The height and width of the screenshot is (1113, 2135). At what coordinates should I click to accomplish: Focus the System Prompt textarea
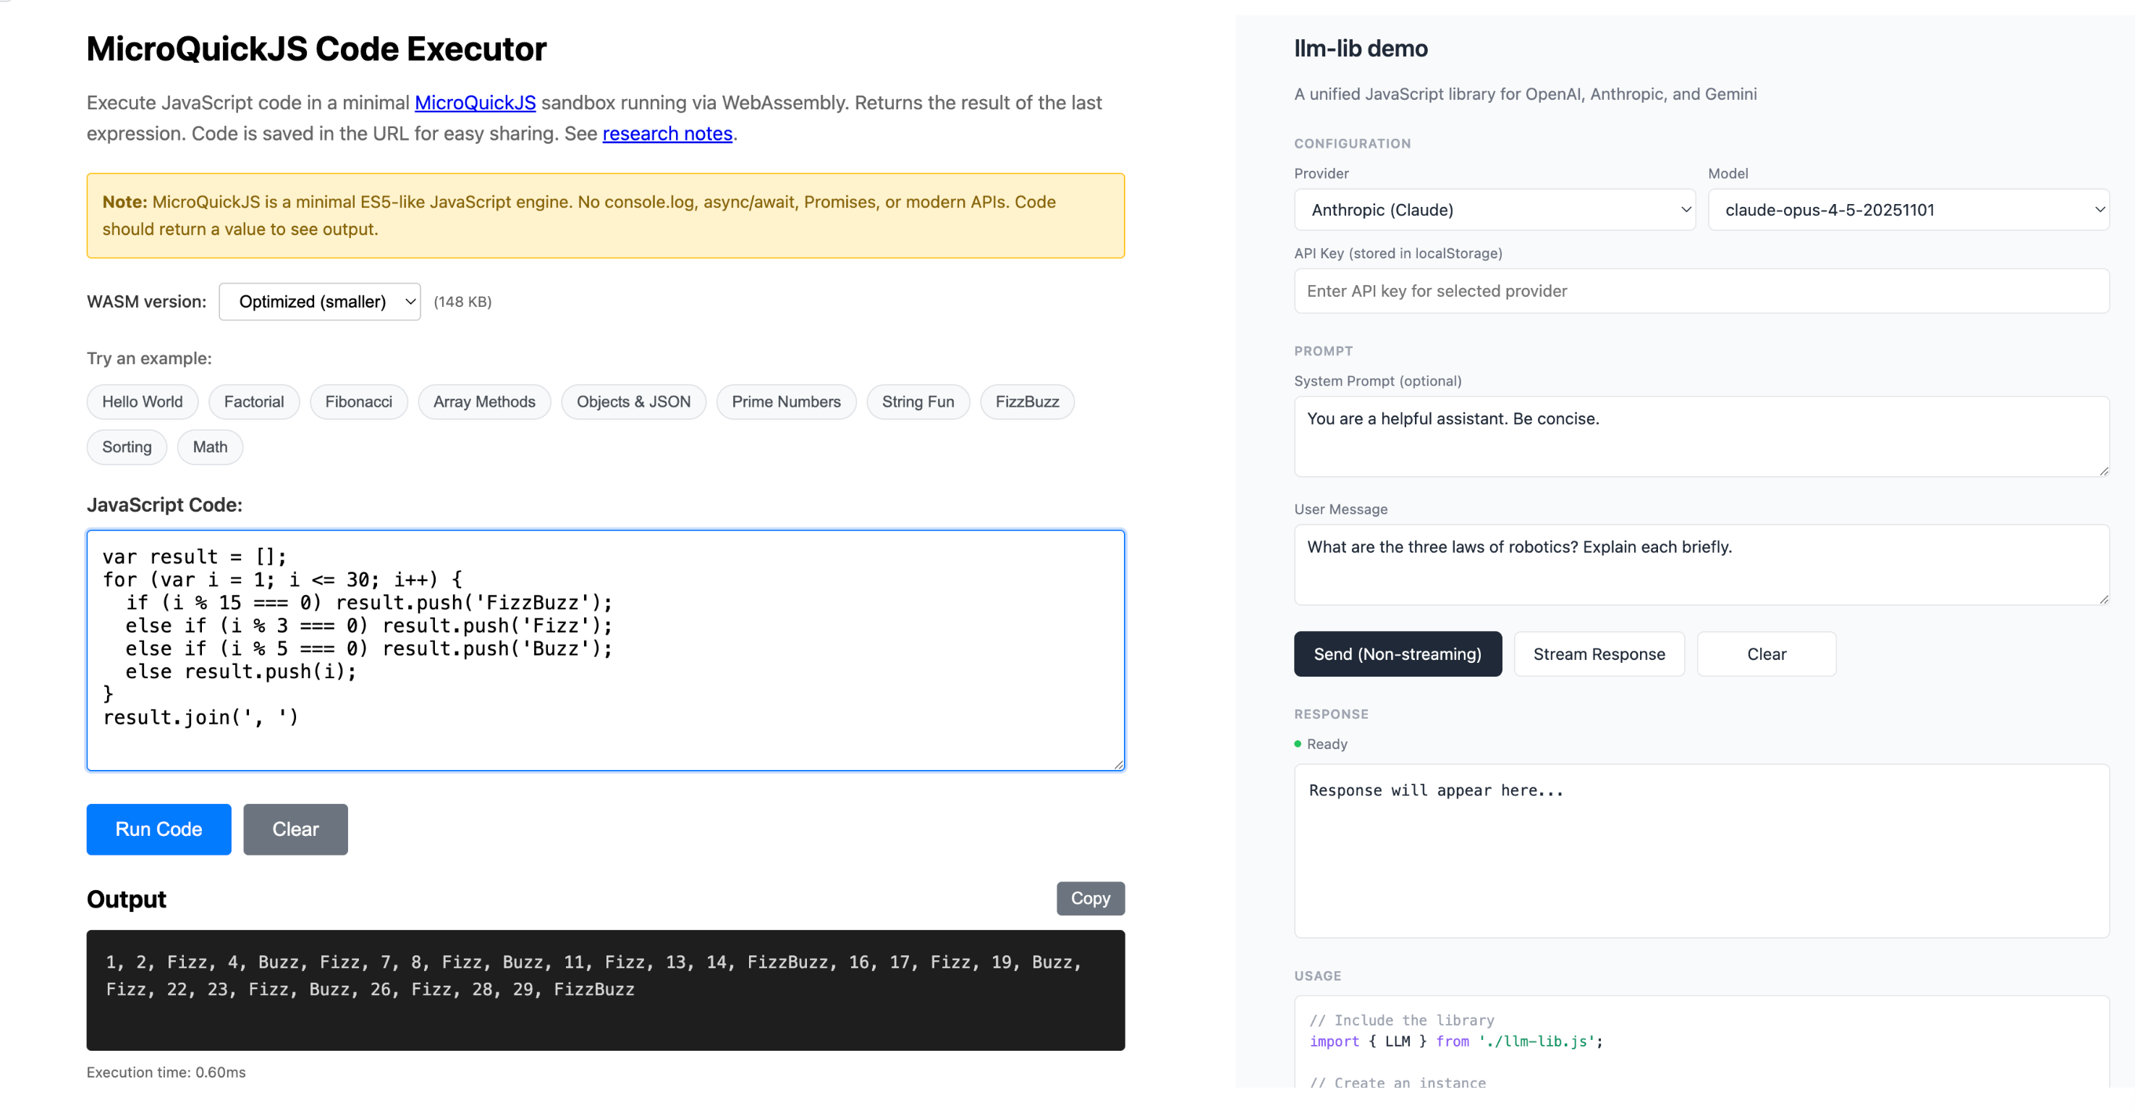[1701, 436]
